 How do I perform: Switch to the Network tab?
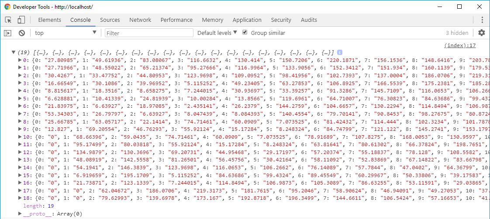click(x=140, y=20)
